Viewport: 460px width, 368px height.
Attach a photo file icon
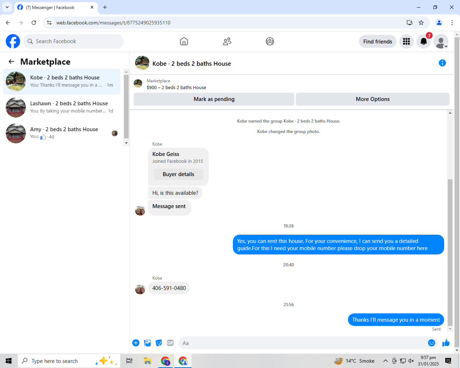(x=147, y=343)
